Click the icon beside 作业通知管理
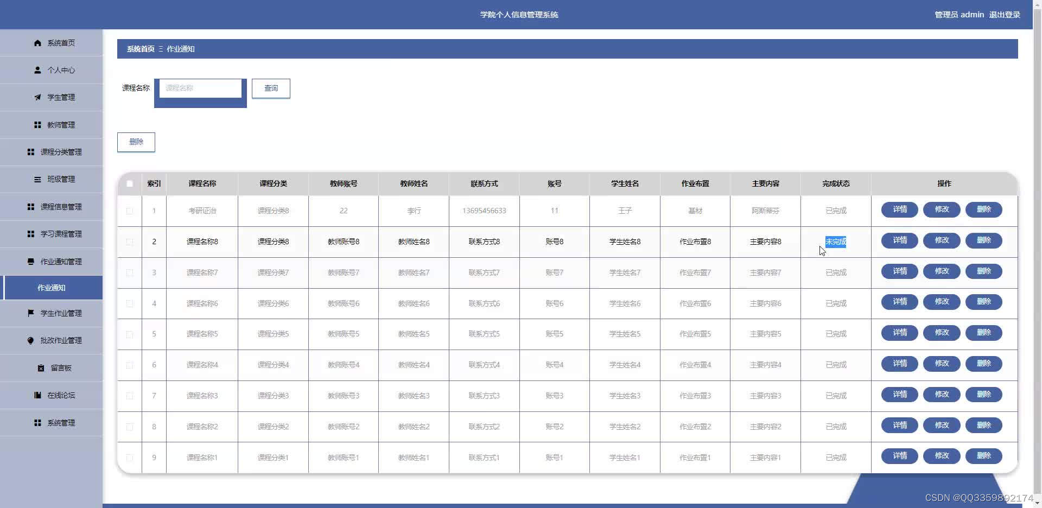Screen dimensions: 1042x508 31,262
